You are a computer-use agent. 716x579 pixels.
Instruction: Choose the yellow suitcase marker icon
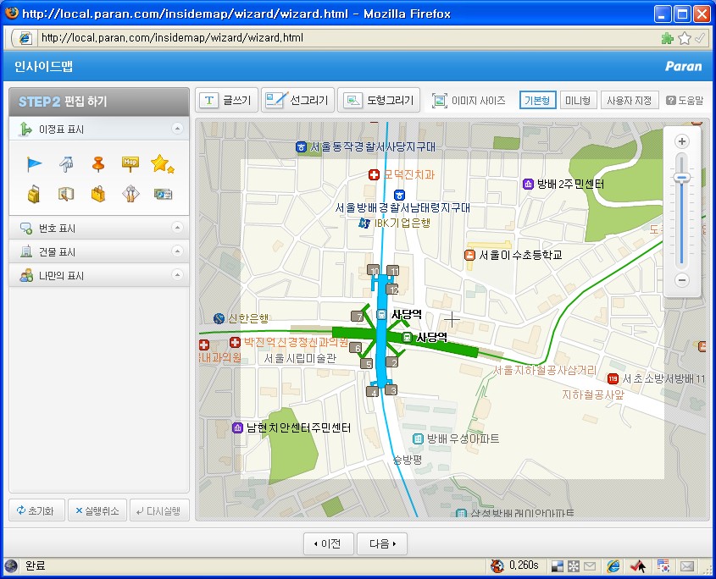tap(34, 195)
